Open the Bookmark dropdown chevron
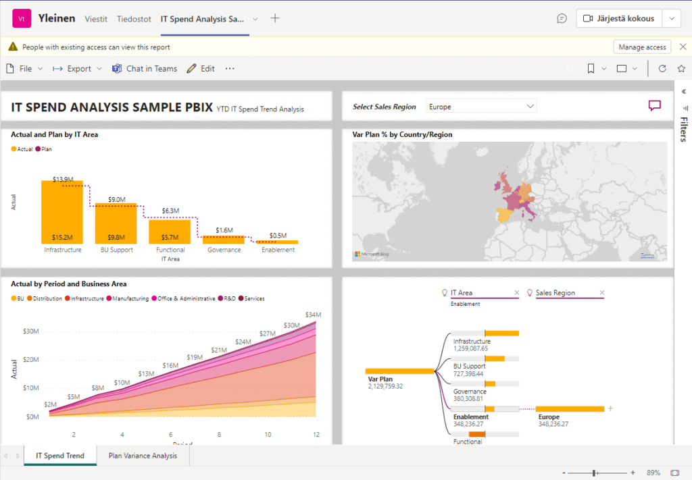 point(603,69)
